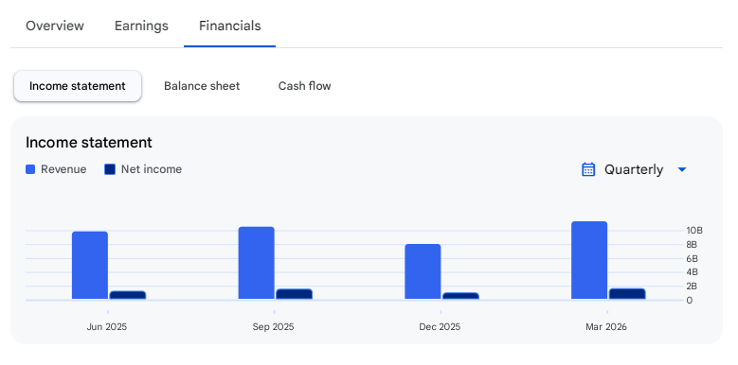Click the 2B y-axis value
The width and height of the screenshot is (738, 365).
click(692, 287)
